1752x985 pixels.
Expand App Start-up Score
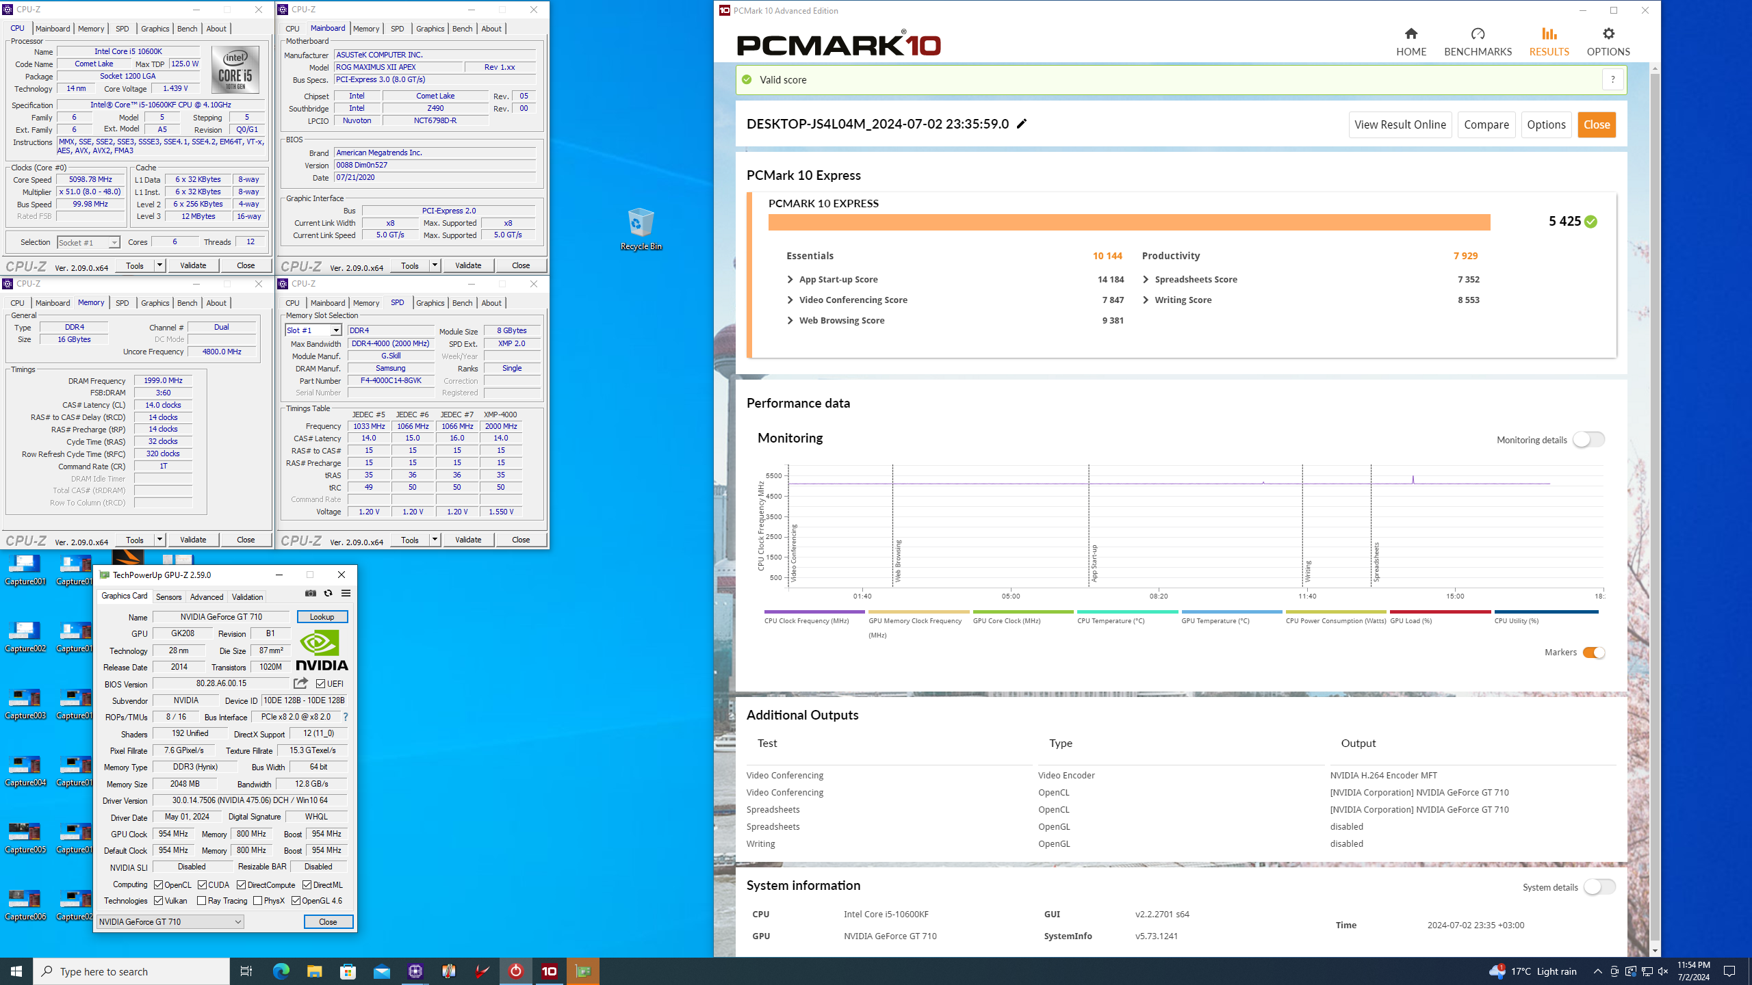[x=790, y=279]
